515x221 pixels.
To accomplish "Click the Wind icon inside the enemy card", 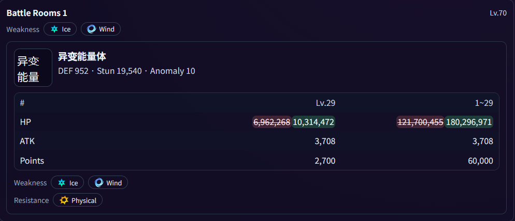I will [x=99, y=183].
